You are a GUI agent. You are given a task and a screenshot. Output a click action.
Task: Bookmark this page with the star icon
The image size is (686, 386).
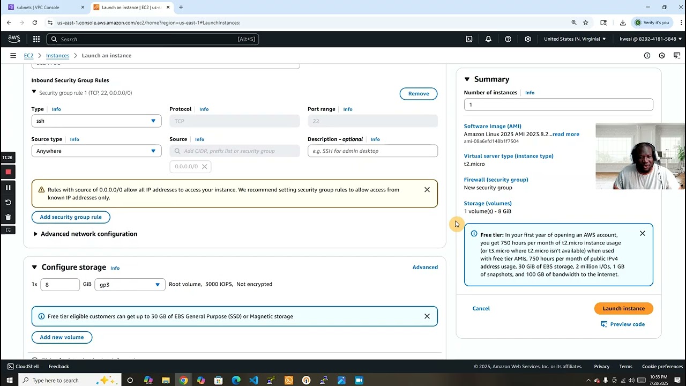pos(586,23)
